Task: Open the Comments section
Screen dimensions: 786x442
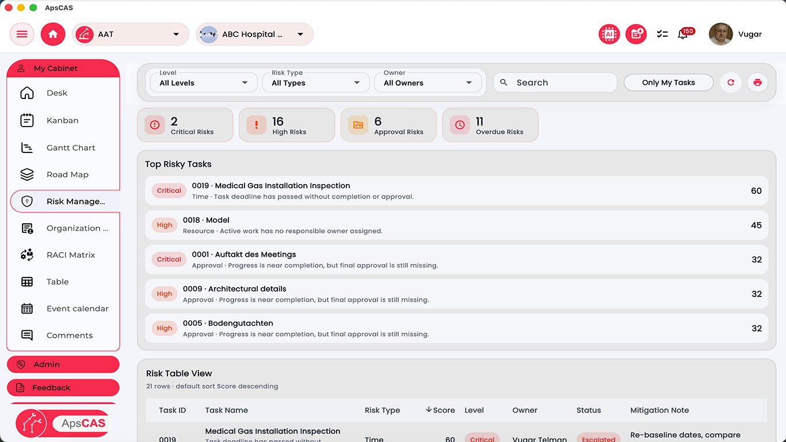Action: (x=69, y=335)
